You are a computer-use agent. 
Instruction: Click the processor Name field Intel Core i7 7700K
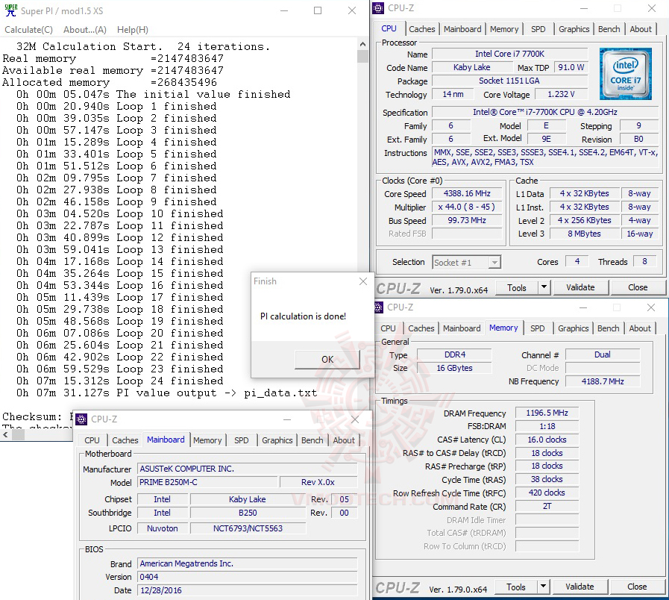pos(510,54)
